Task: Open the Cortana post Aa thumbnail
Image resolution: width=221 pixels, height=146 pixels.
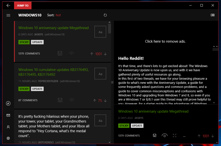Action: pos(100,120)
